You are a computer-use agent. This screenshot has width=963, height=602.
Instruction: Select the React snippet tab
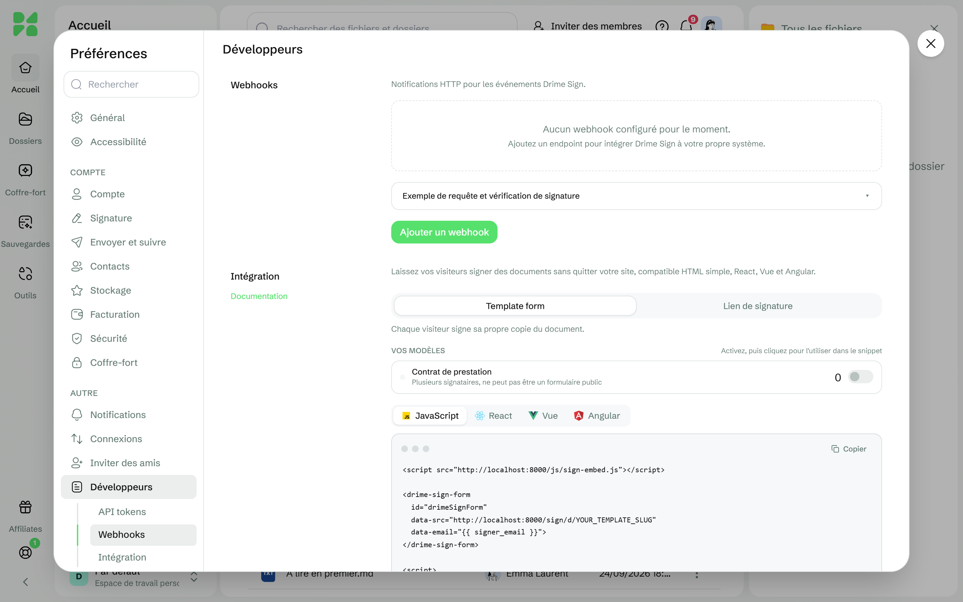(x=494, y=416)
